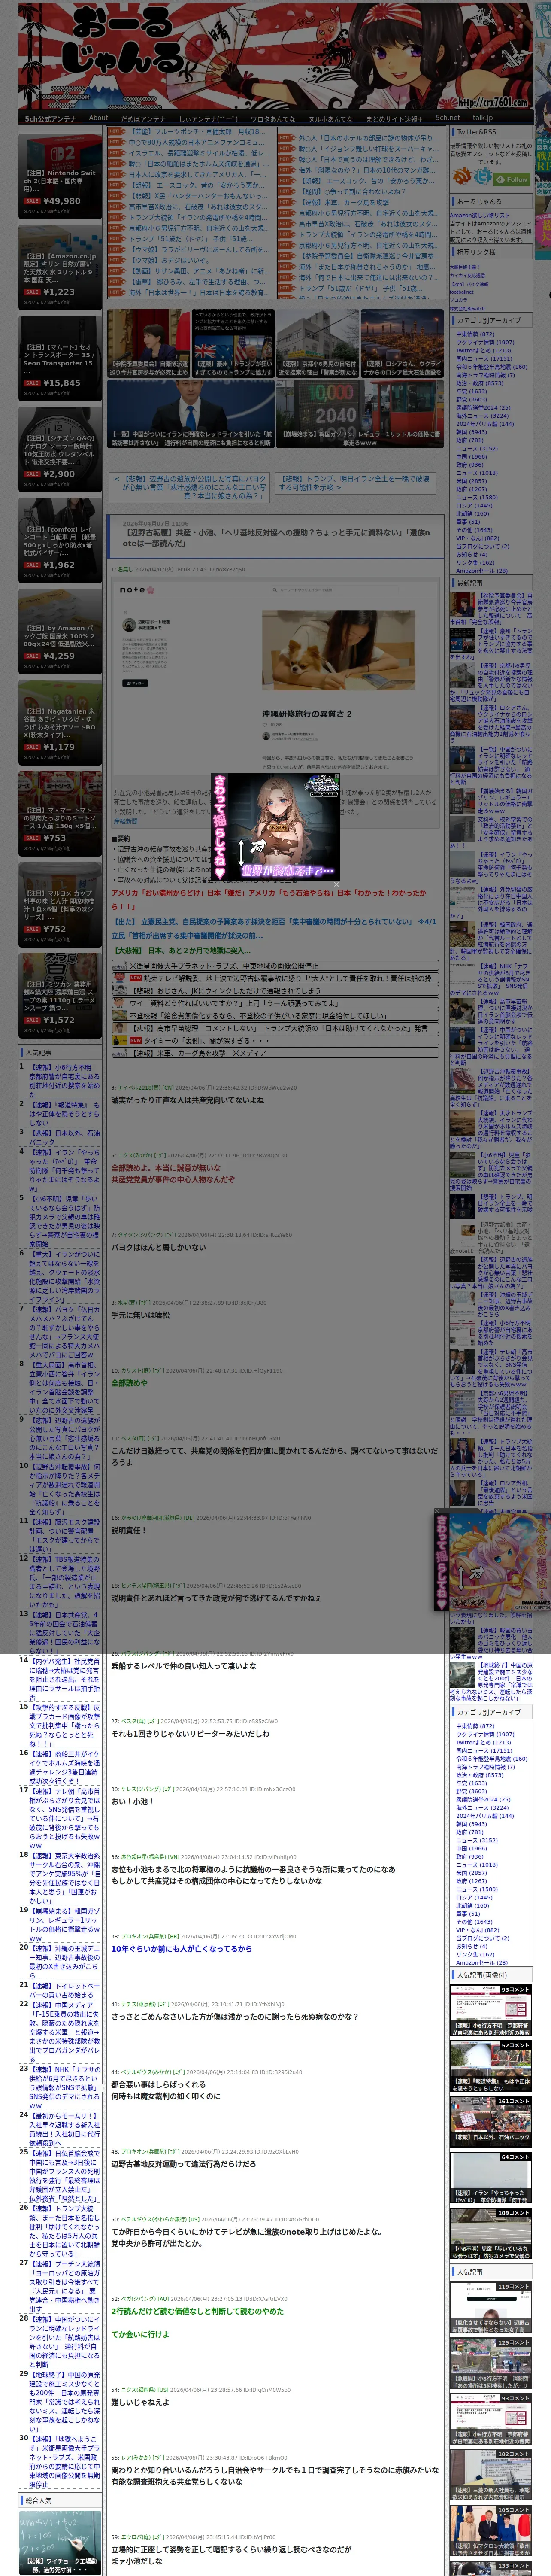Image resolution: width=551 pixels, height=2576 pixels.
Task: Open the ロシアさん ウクライナ night-city thumbnail
Action: click(402, 343)
